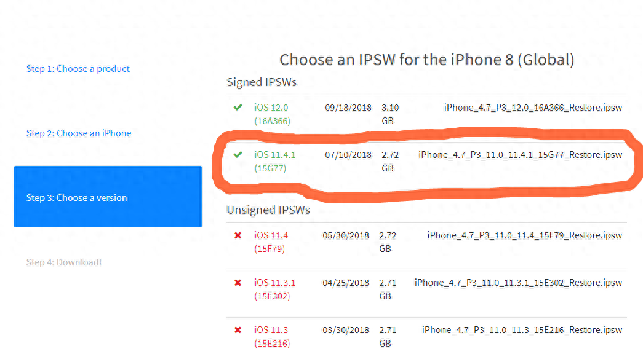Screen dimensions: 643x354
Task: Go to Step 2: Choose an iPhone
Action: coord(79,133)
